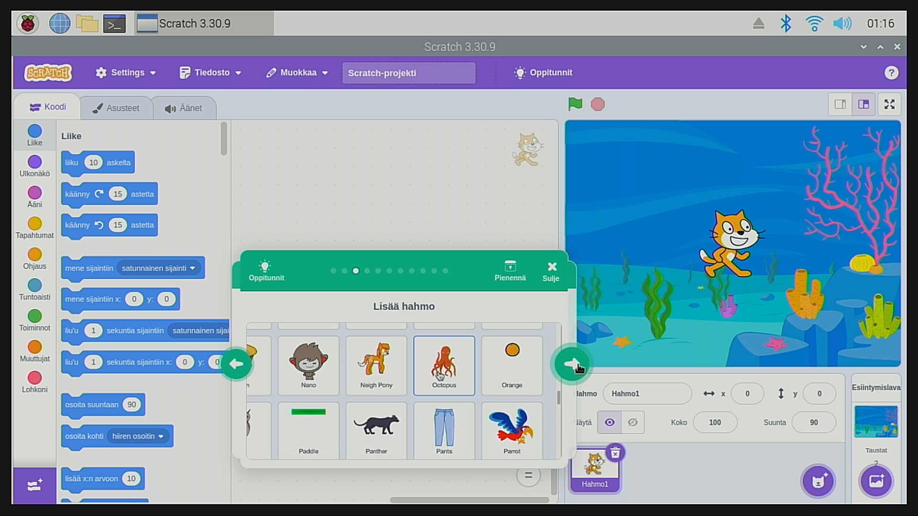Click the Suunta direction field
The width and height of the screenshot is (918, 516).
pyautogui.click(x=814, y=422)
